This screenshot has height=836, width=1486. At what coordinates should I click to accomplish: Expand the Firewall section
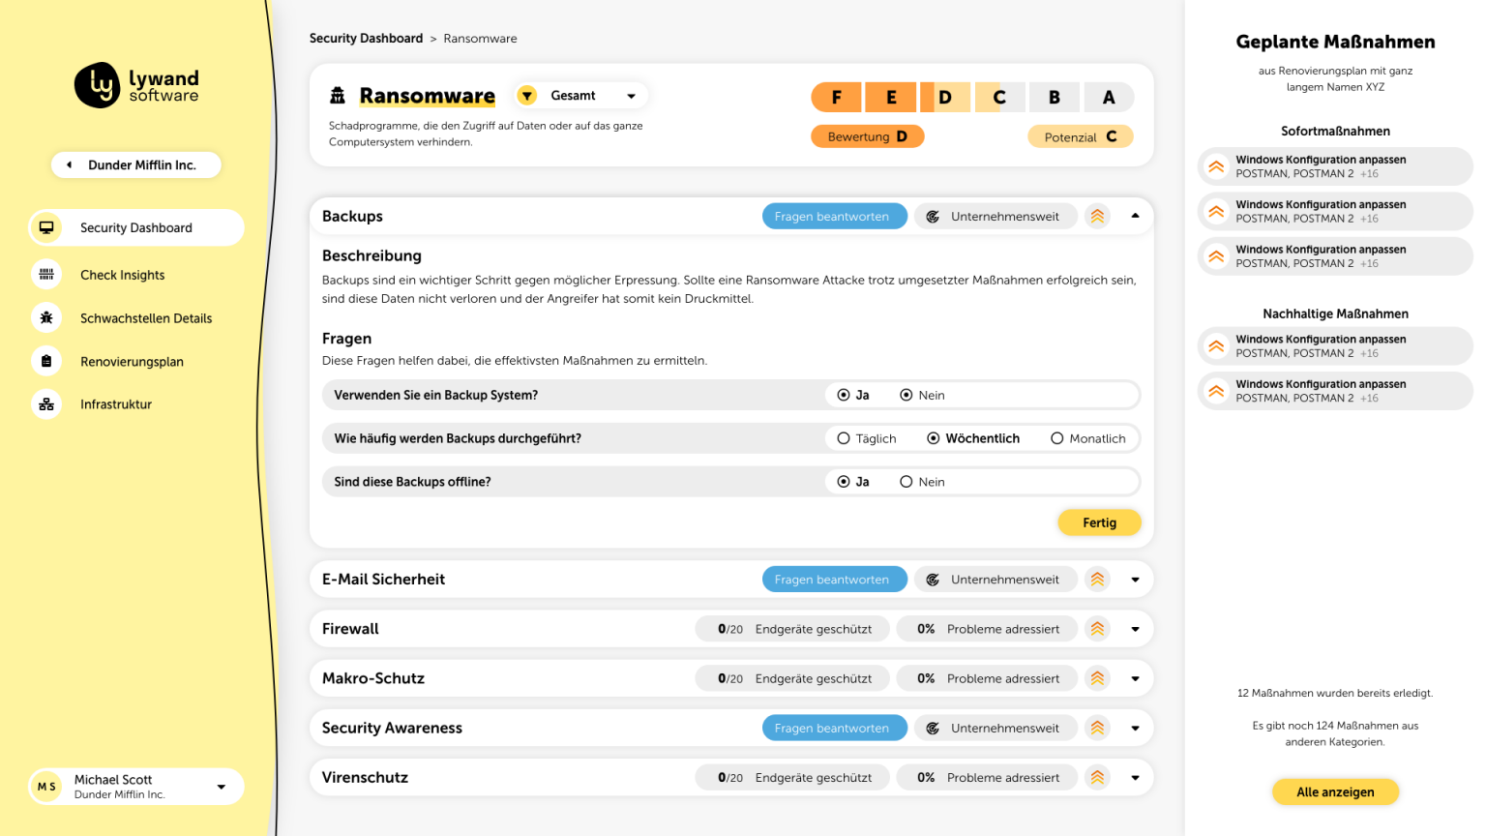point(1135,629)
